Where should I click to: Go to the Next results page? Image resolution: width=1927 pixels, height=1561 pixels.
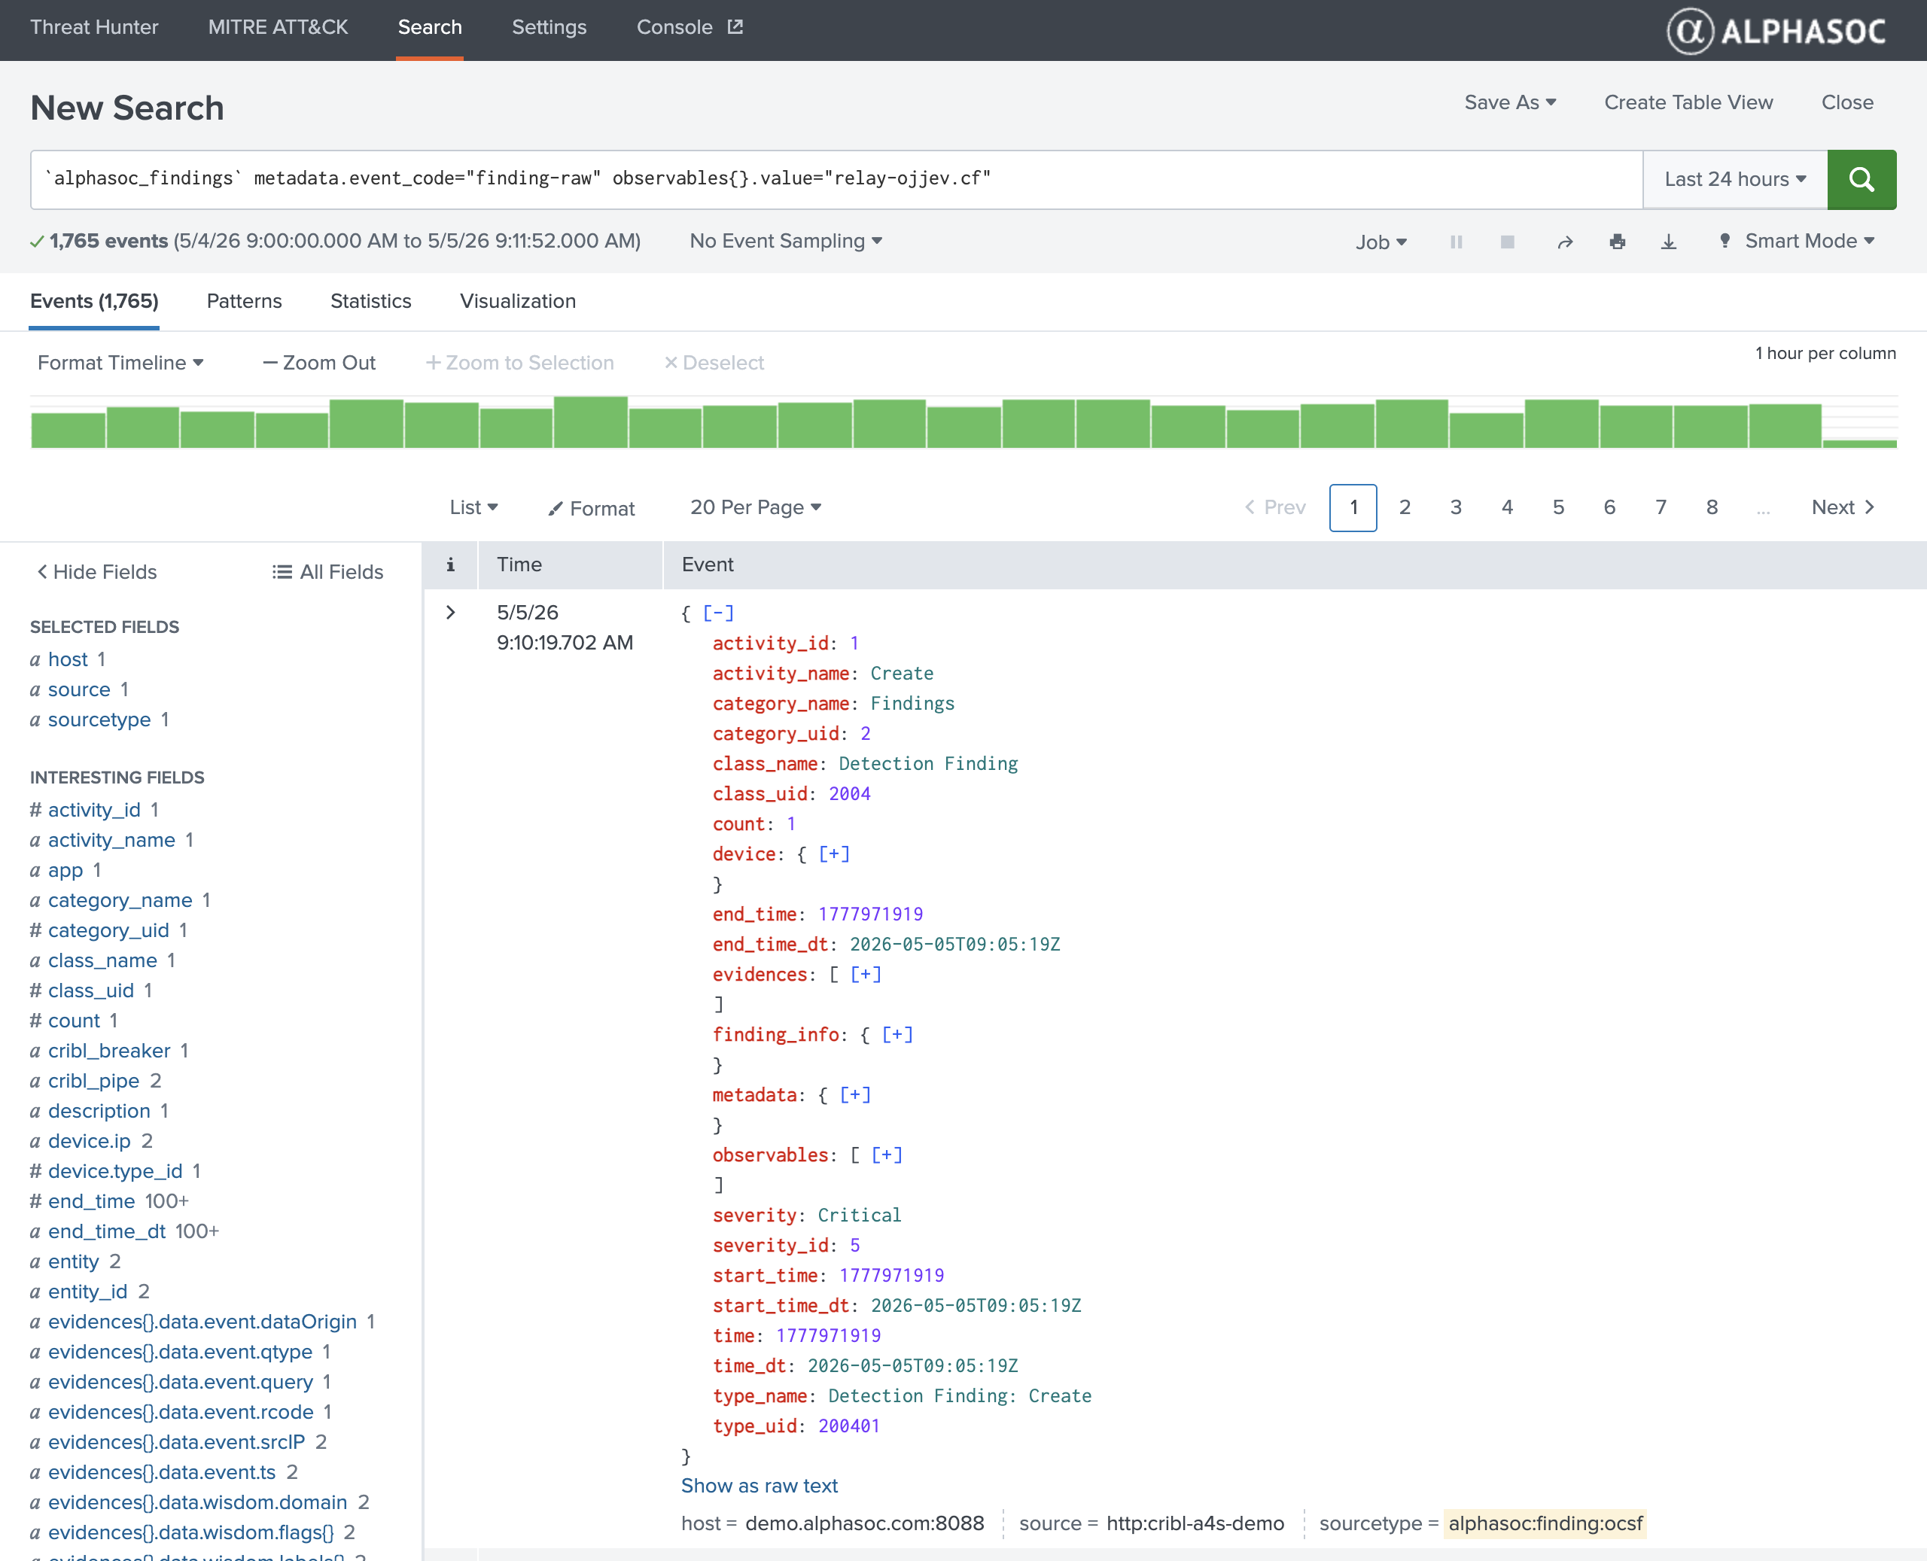coord(1843,507)
